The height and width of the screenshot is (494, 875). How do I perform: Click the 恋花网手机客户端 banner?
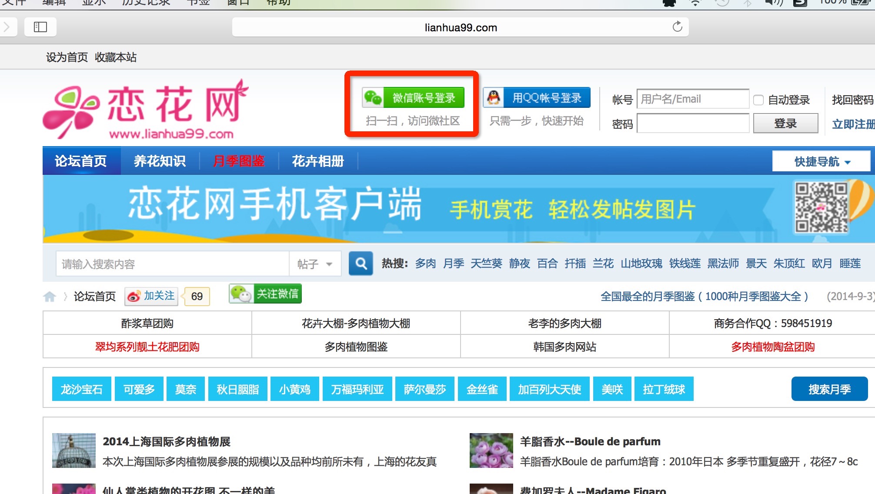point(459,209)
